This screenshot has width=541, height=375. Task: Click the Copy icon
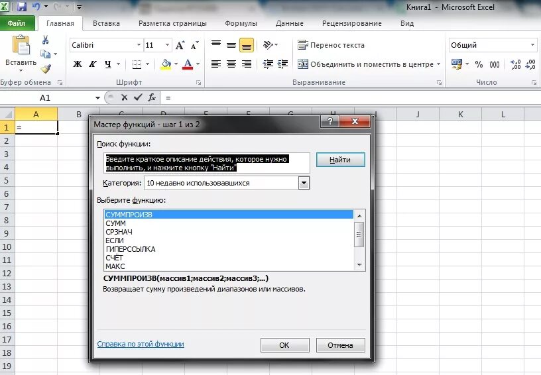(45, 54)
